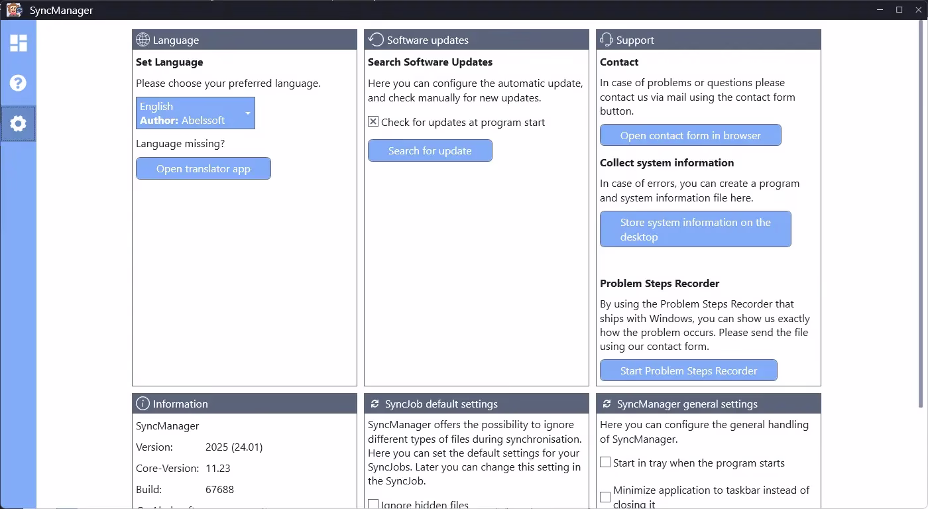Viewport: 928px width, 509px height.
Task: Click the globe icon in Language header
Action: tap(143, 40)
